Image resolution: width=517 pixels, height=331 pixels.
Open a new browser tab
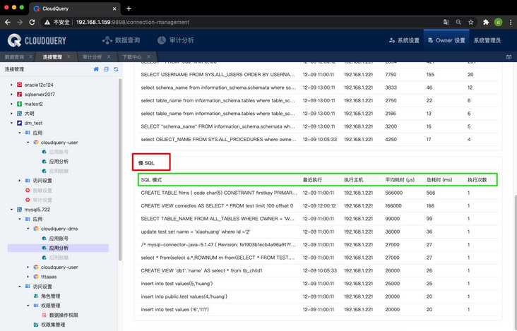[x=129, y=8]
